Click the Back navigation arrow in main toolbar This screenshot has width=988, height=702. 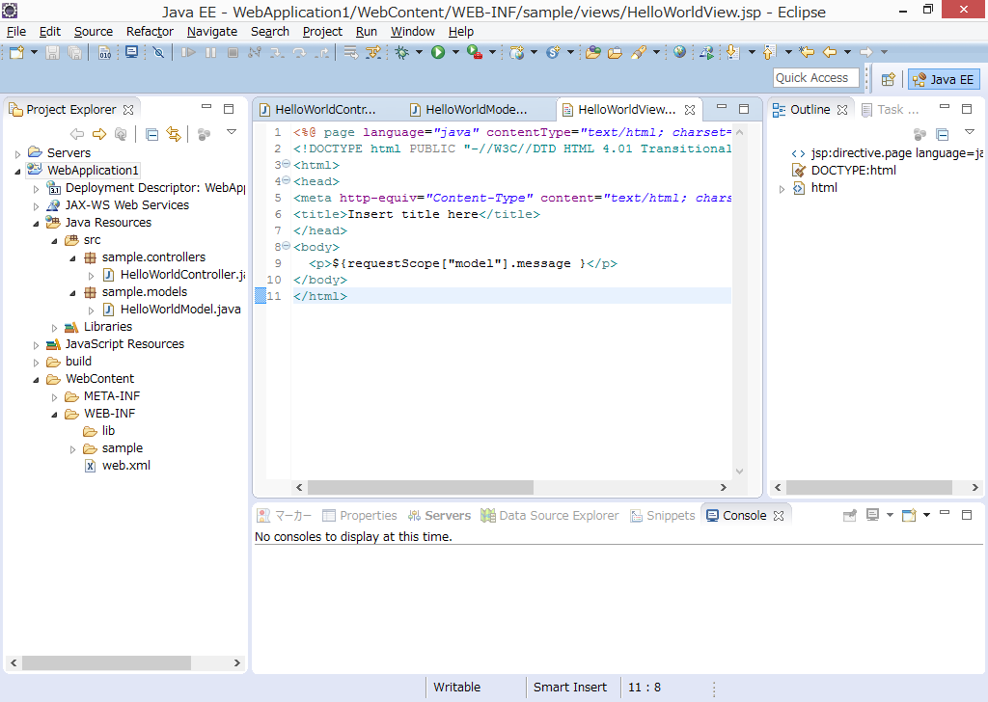tap(830, 52)
